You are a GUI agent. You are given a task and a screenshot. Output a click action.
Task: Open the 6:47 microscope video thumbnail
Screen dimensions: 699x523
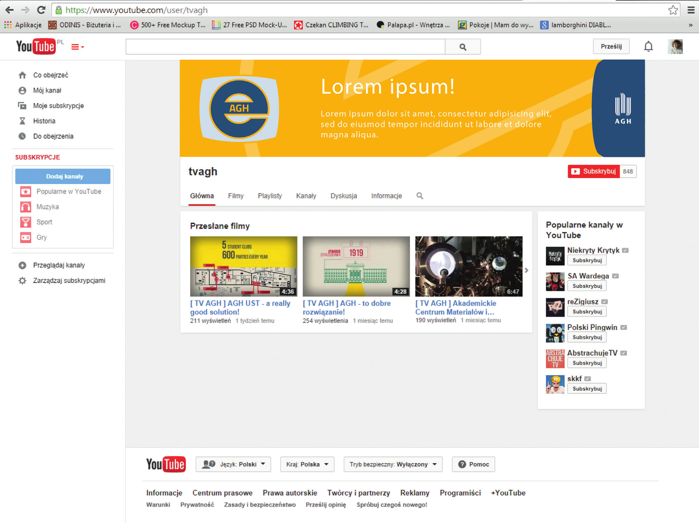click(x=469, y=266)
